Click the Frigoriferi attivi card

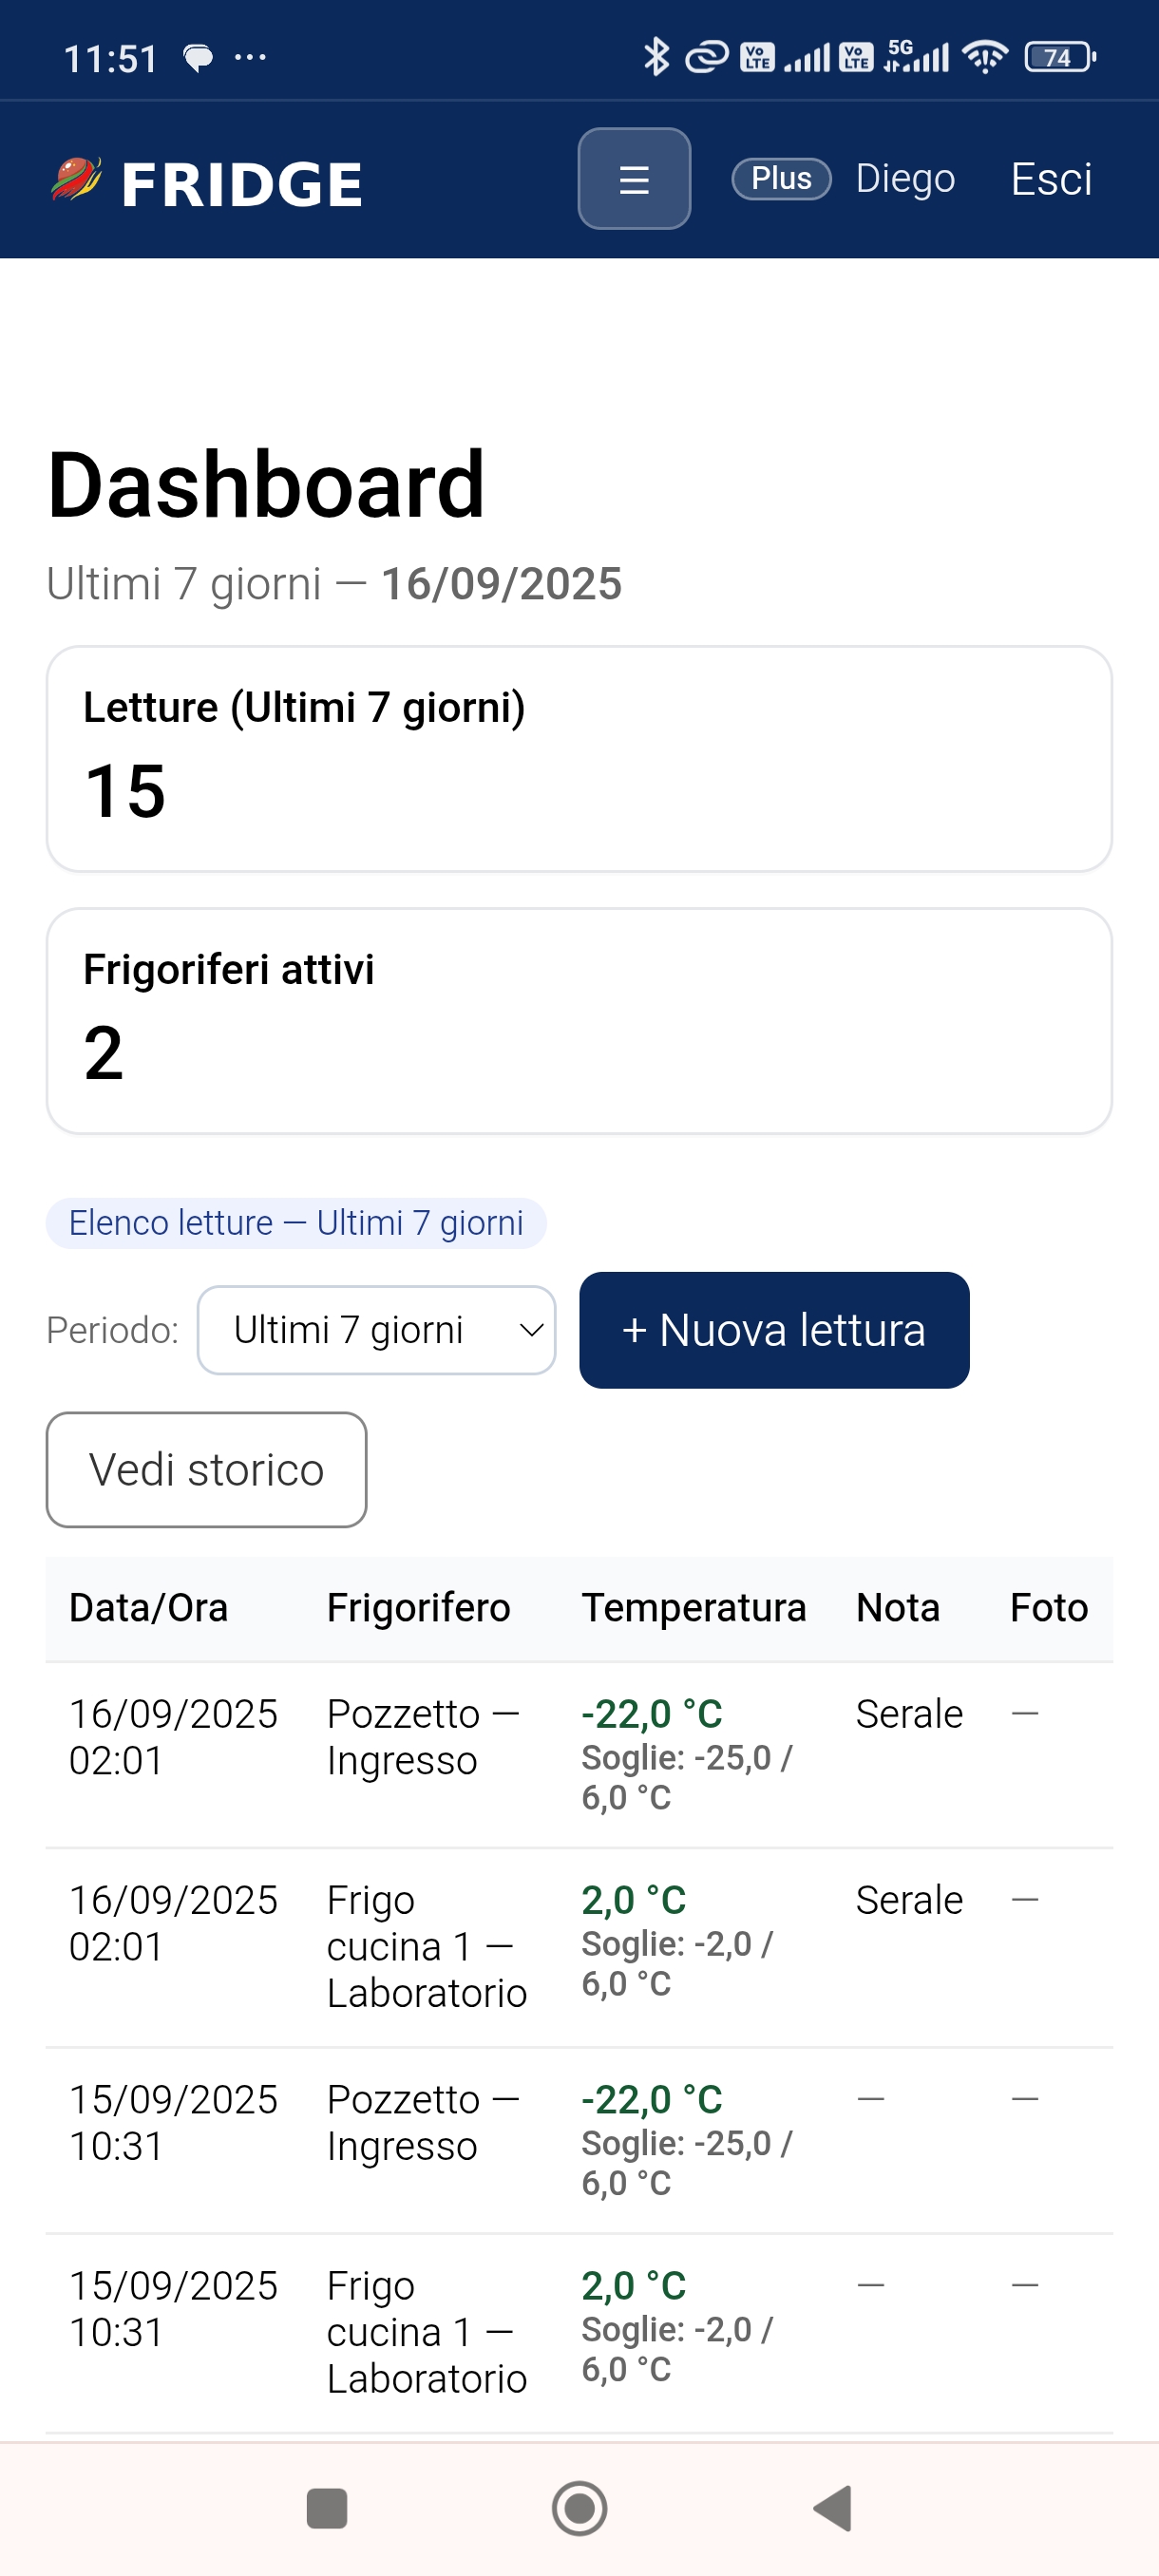point(579,1021)
